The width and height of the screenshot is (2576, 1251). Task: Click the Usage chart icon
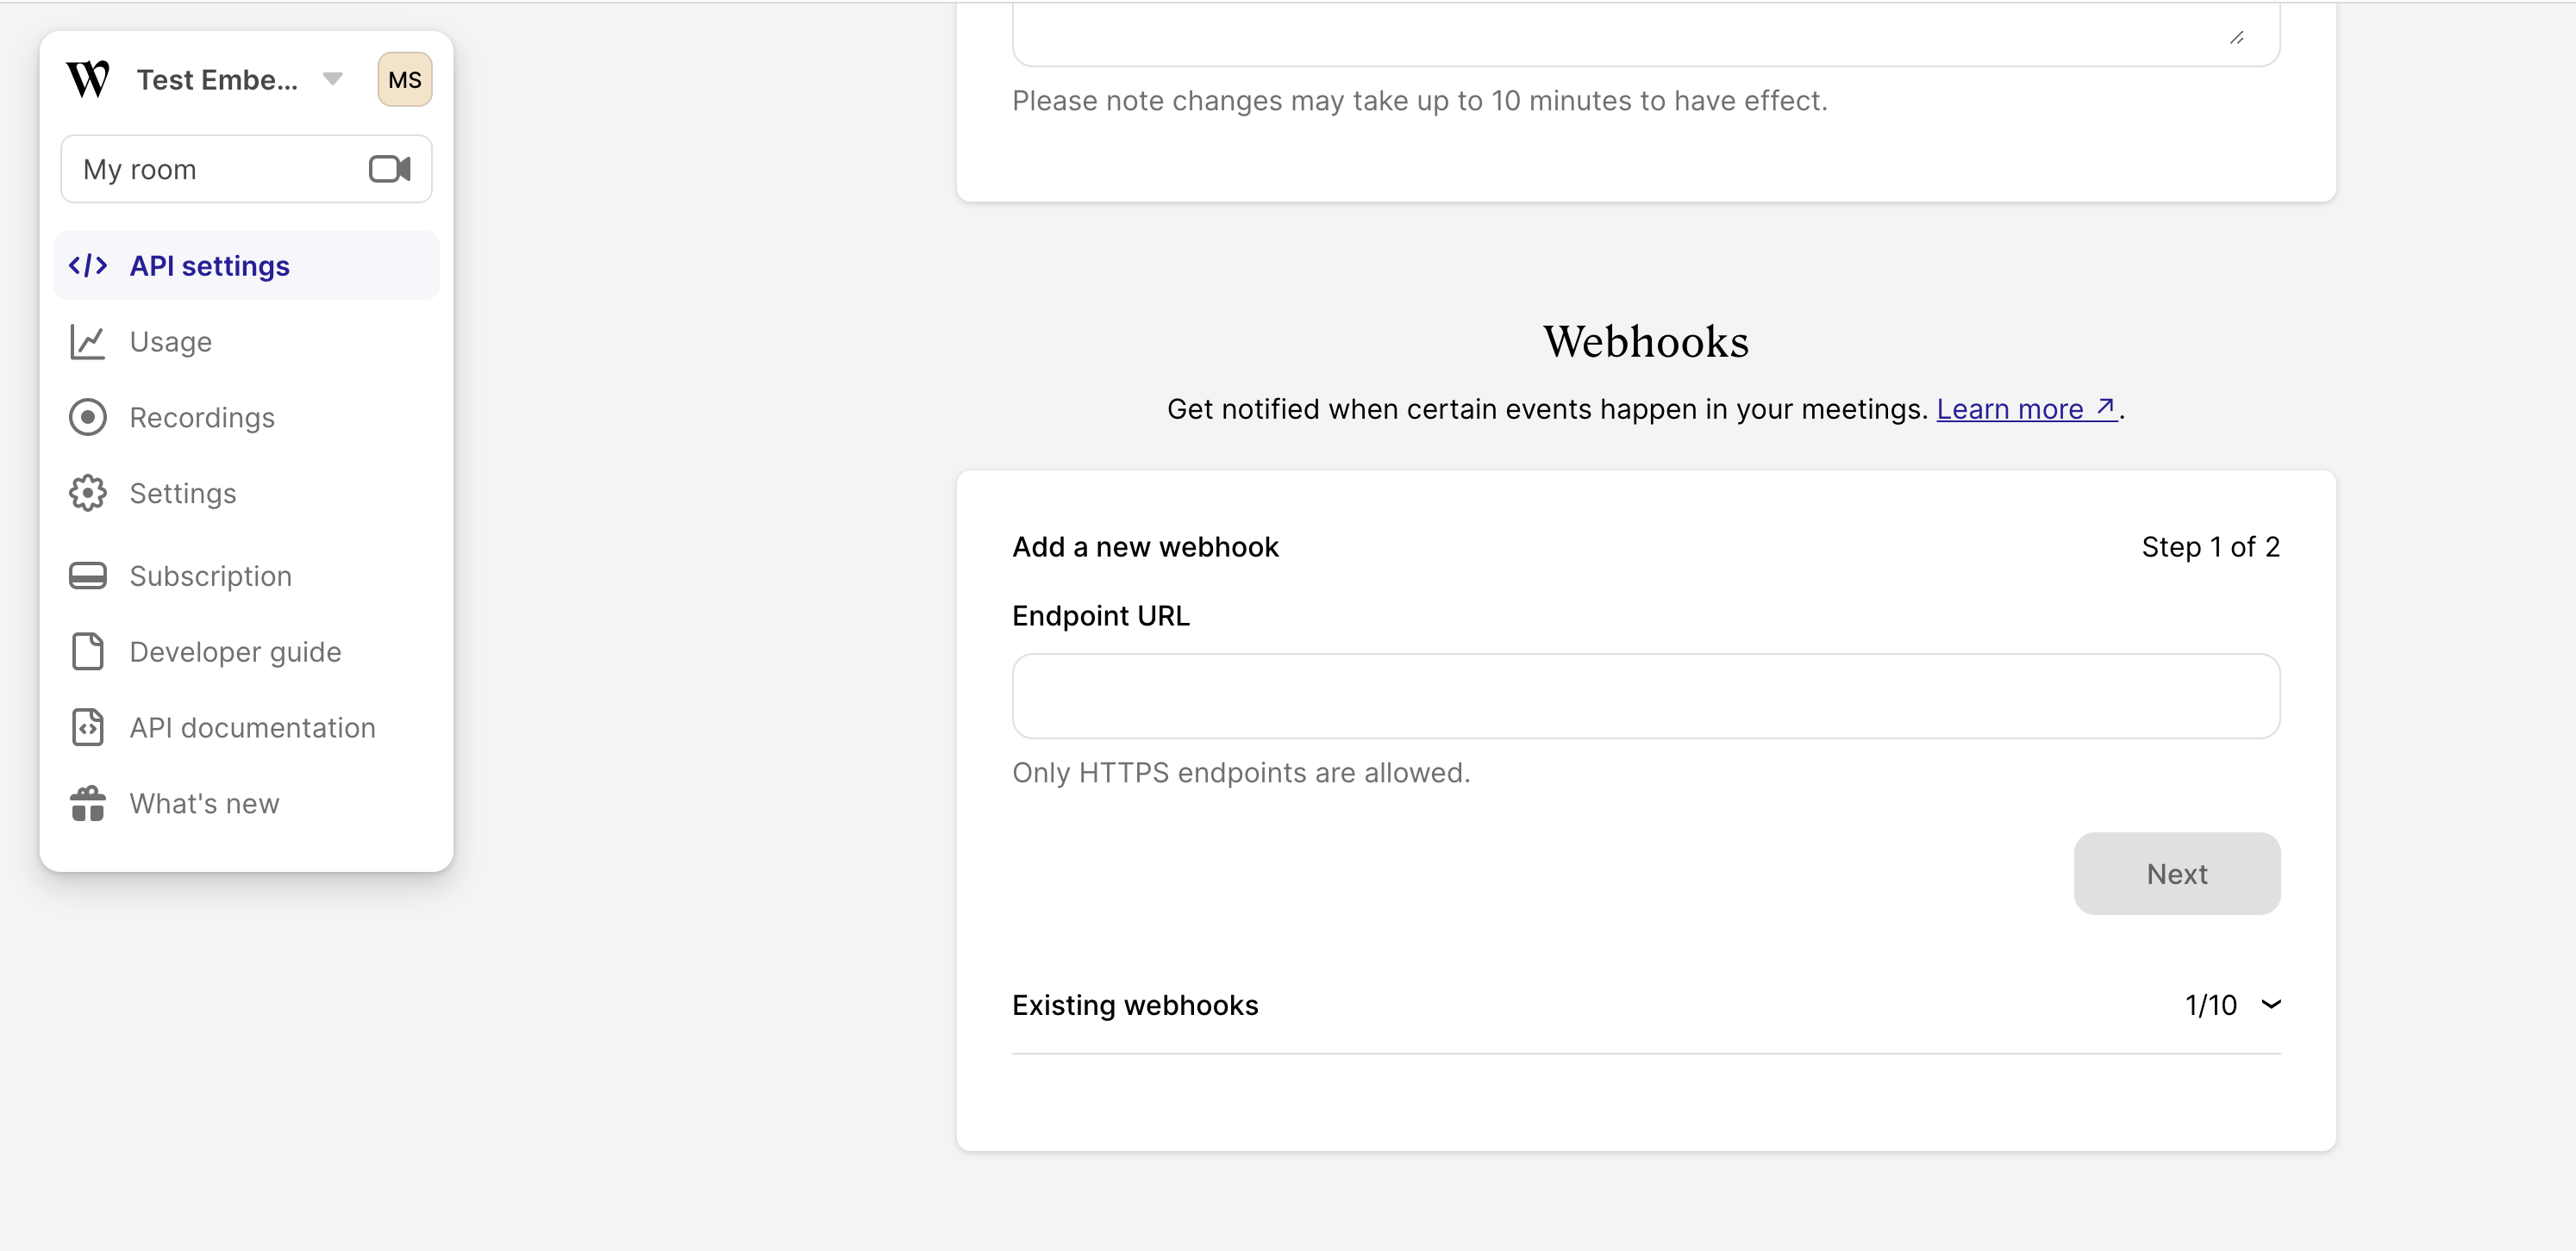[88, 342]
